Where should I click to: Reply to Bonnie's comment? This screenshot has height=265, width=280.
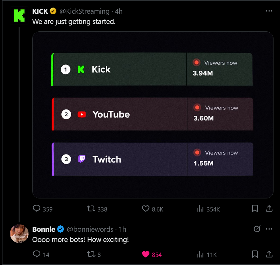coord(37,254)
